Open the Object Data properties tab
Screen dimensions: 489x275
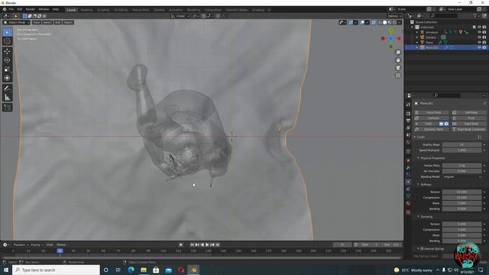coord(408,196)
